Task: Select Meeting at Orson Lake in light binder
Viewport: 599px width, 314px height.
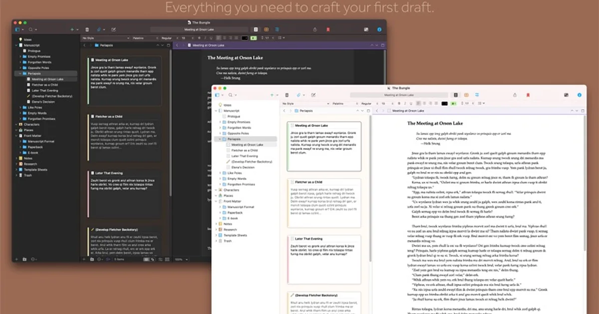Action: tap(247, 145)
